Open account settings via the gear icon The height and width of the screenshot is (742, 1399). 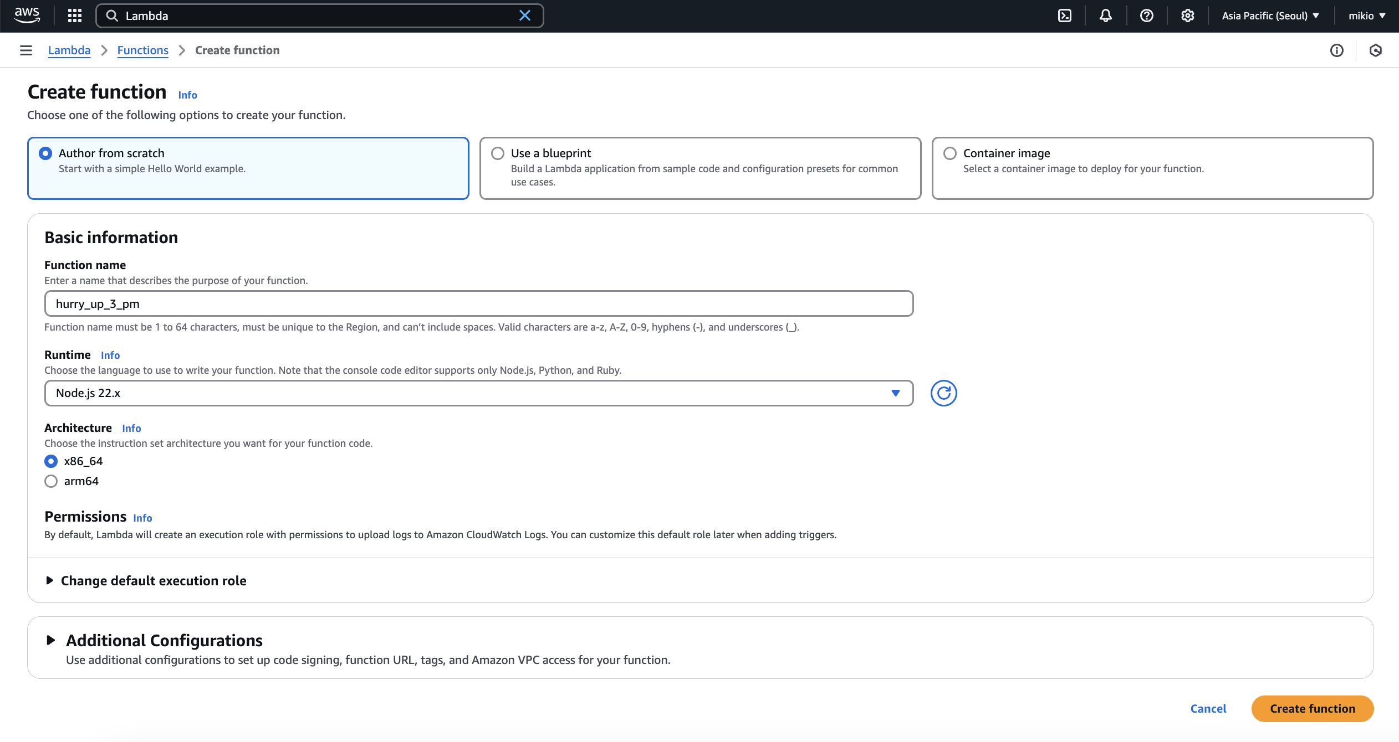coord(1187,16)
